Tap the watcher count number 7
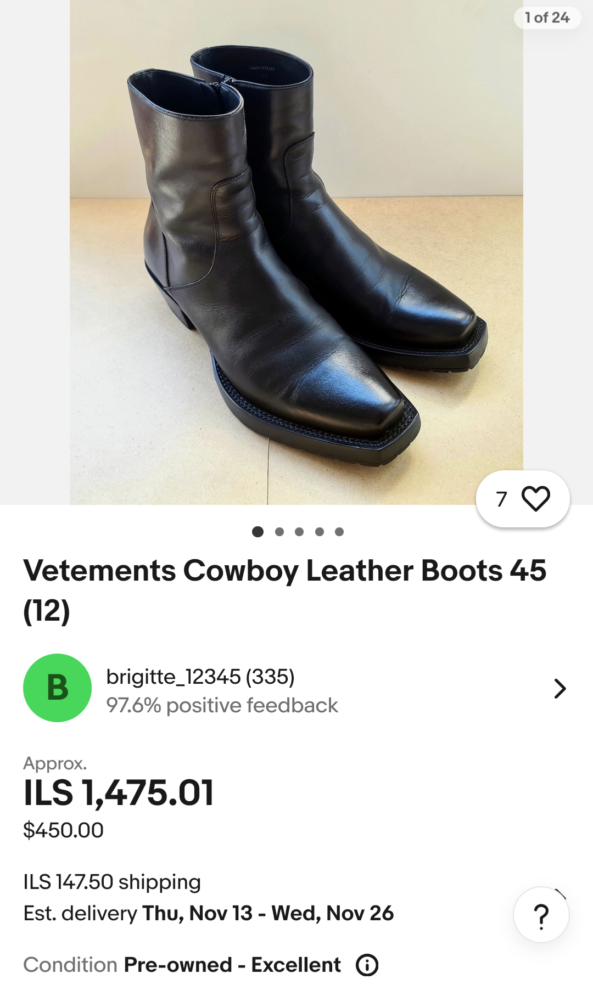The width and height of the screenshot is (593, 1007). coord(501,499)
